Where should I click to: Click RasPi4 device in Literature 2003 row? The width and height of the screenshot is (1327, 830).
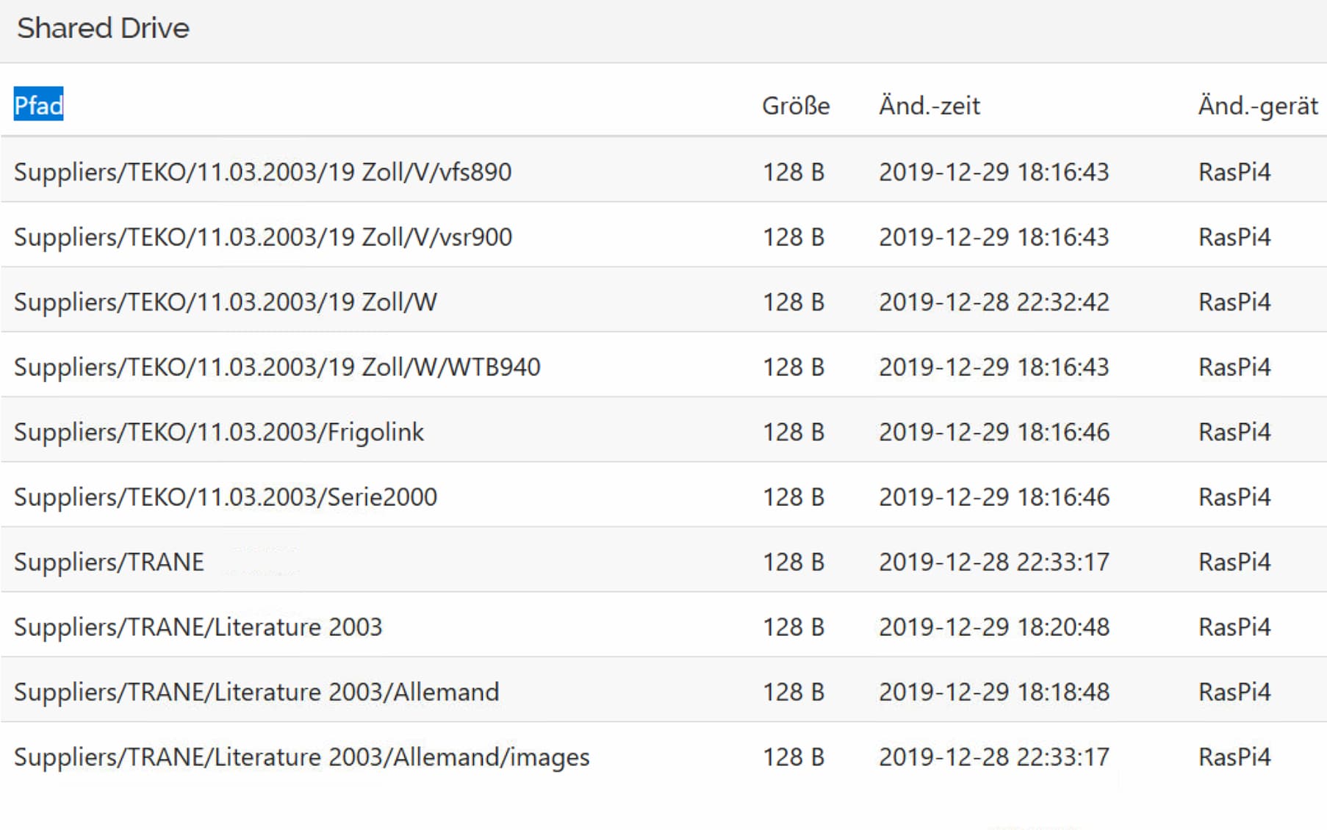pyautogui.click(x=1234, y=627)
